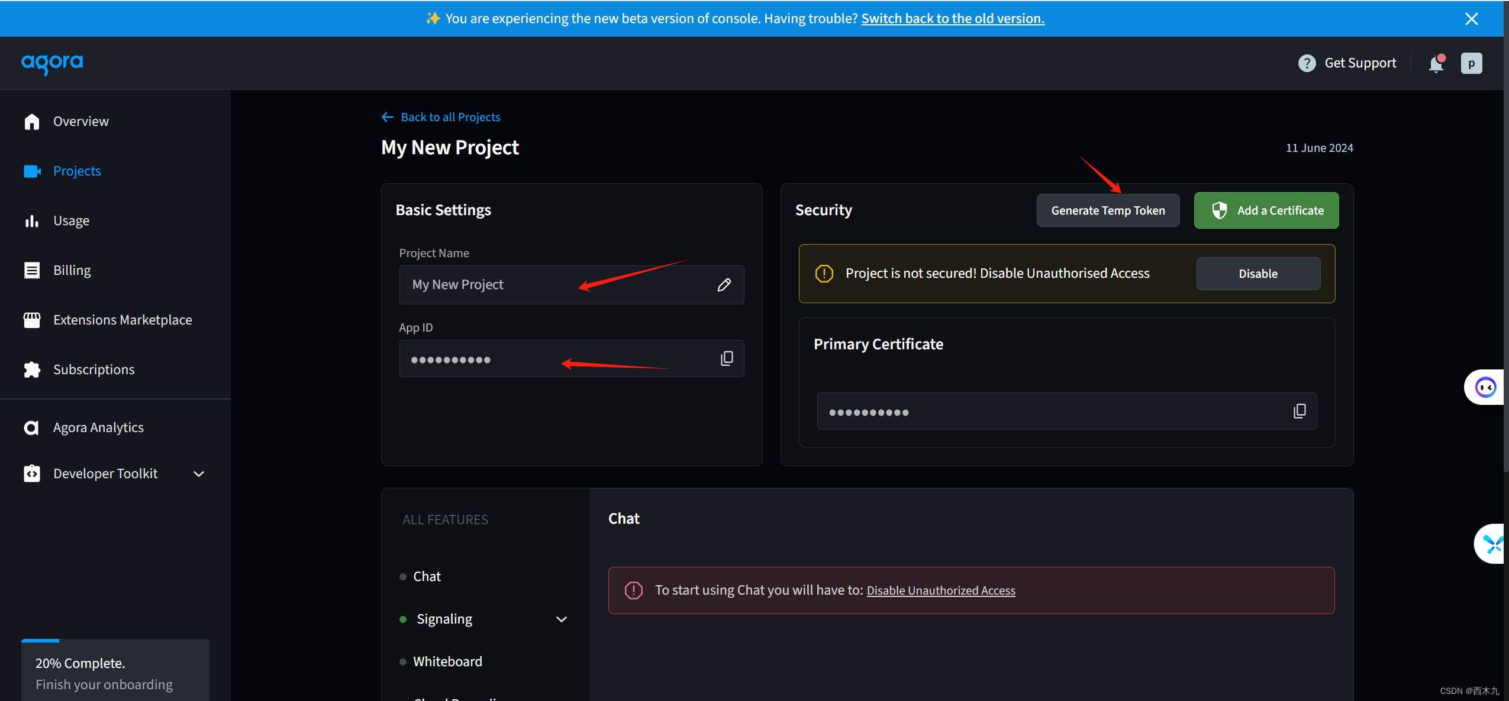Click the back arrow to all projects
This screenshot has height=701, width=1509.
coord(388,117)
